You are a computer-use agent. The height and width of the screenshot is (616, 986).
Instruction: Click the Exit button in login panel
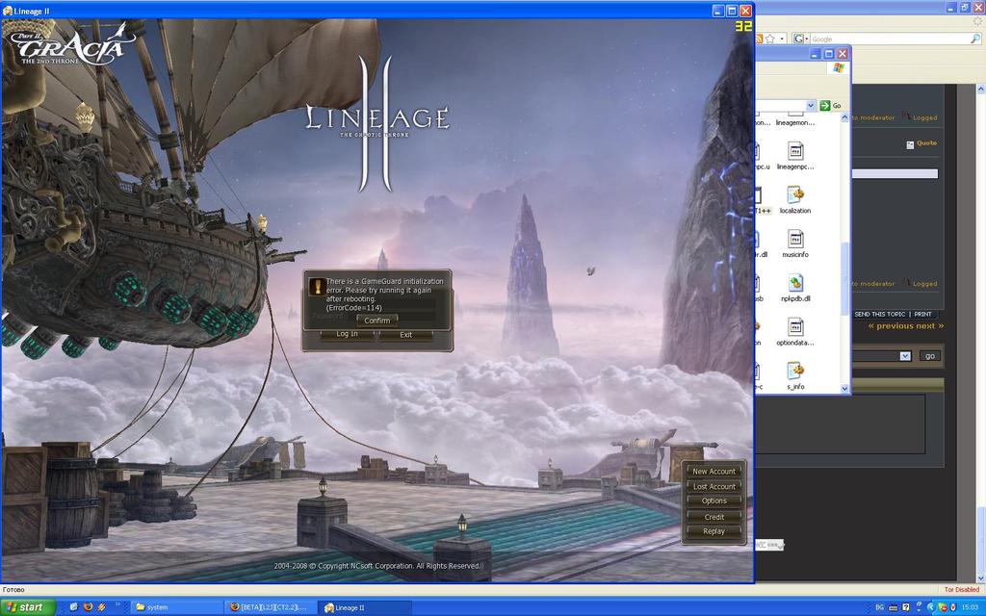[405, 335]
